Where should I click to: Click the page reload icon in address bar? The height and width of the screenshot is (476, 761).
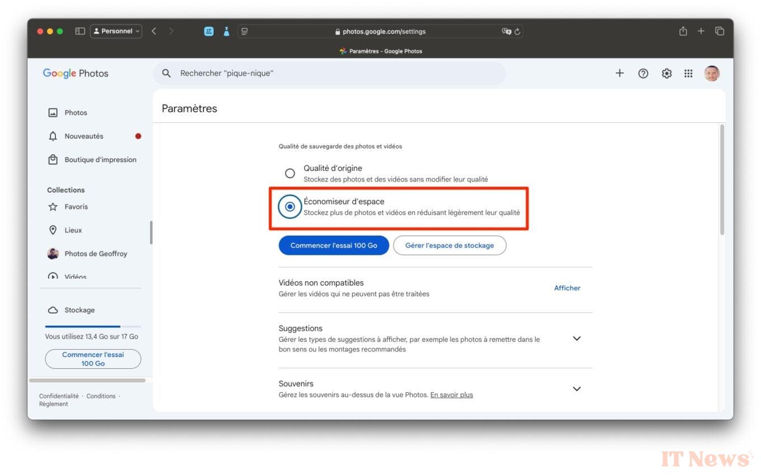[x=518, y=32]
